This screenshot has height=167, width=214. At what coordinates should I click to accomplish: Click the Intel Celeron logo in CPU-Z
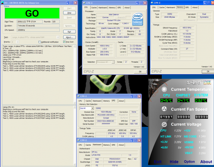click(x=137, y=19)
